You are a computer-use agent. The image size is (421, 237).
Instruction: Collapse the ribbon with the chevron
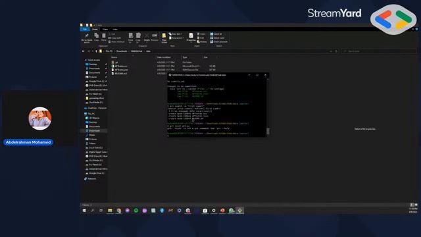(412, 29)
